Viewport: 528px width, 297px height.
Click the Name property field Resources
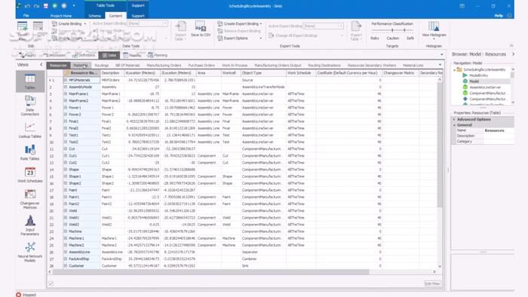tap(499, 130)
